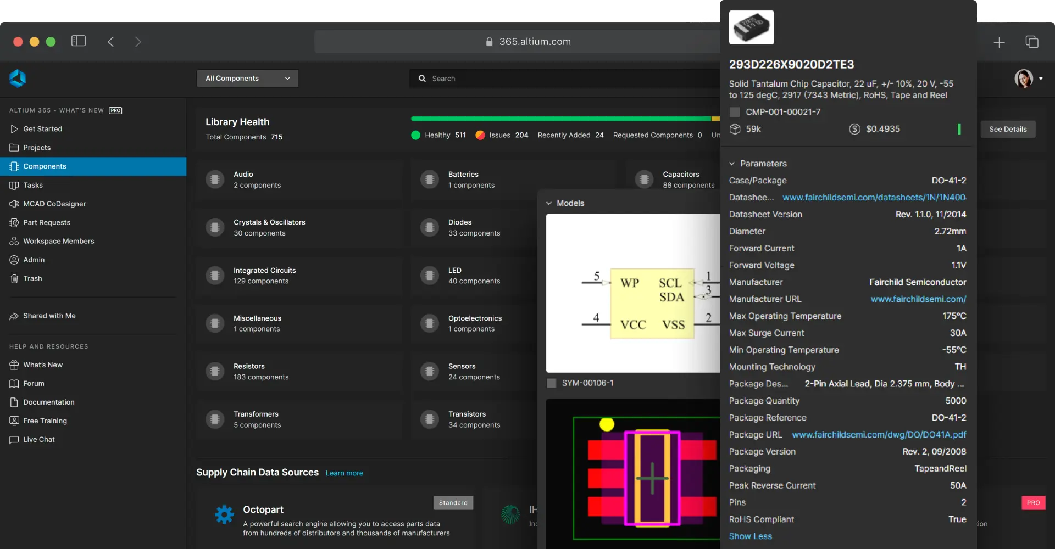
Task: Click the browser tab overview icon
Action: pyautogui.click(x=1031, y=42)
